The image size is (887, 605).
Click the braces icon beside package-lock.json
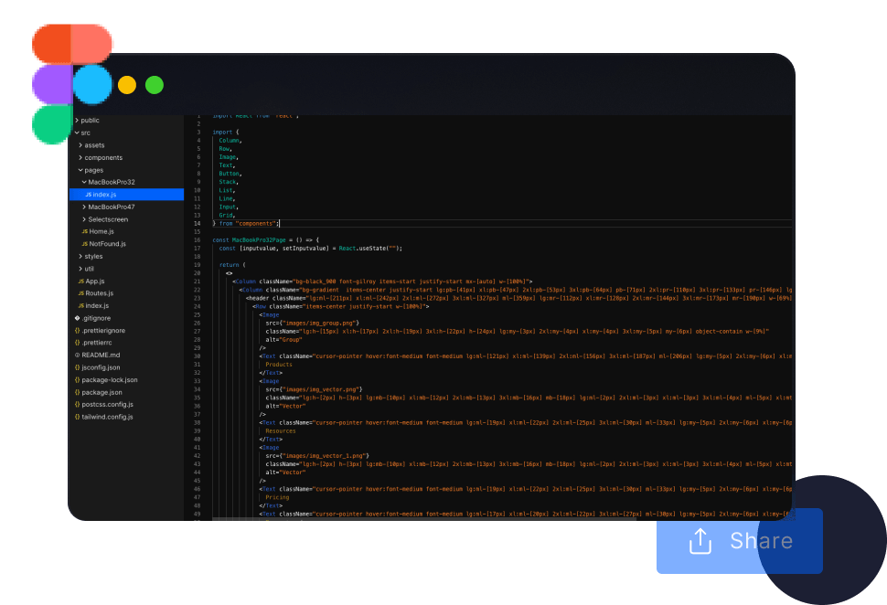pyautogui.click(x=78, y=380)
